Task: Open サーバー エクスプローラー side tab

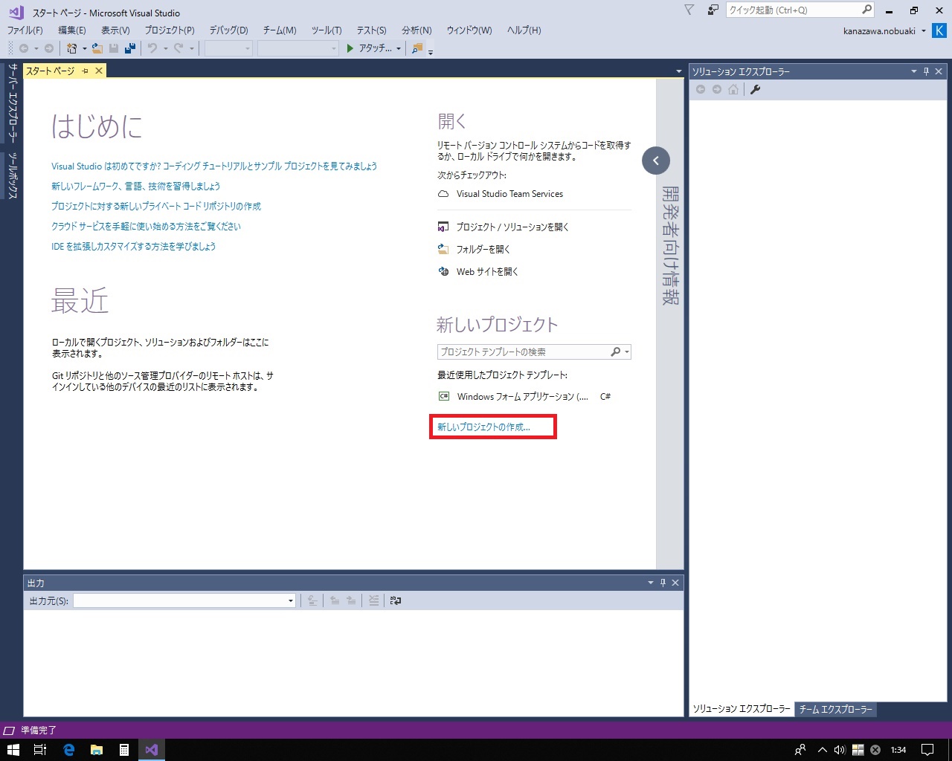Action: [13, 103]
